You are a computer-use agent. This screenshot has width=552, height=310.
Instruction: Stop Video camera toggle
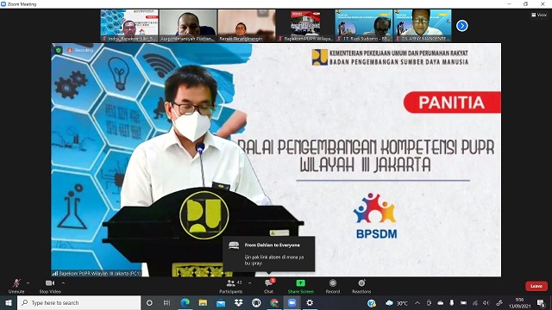(x=50, y=286)
